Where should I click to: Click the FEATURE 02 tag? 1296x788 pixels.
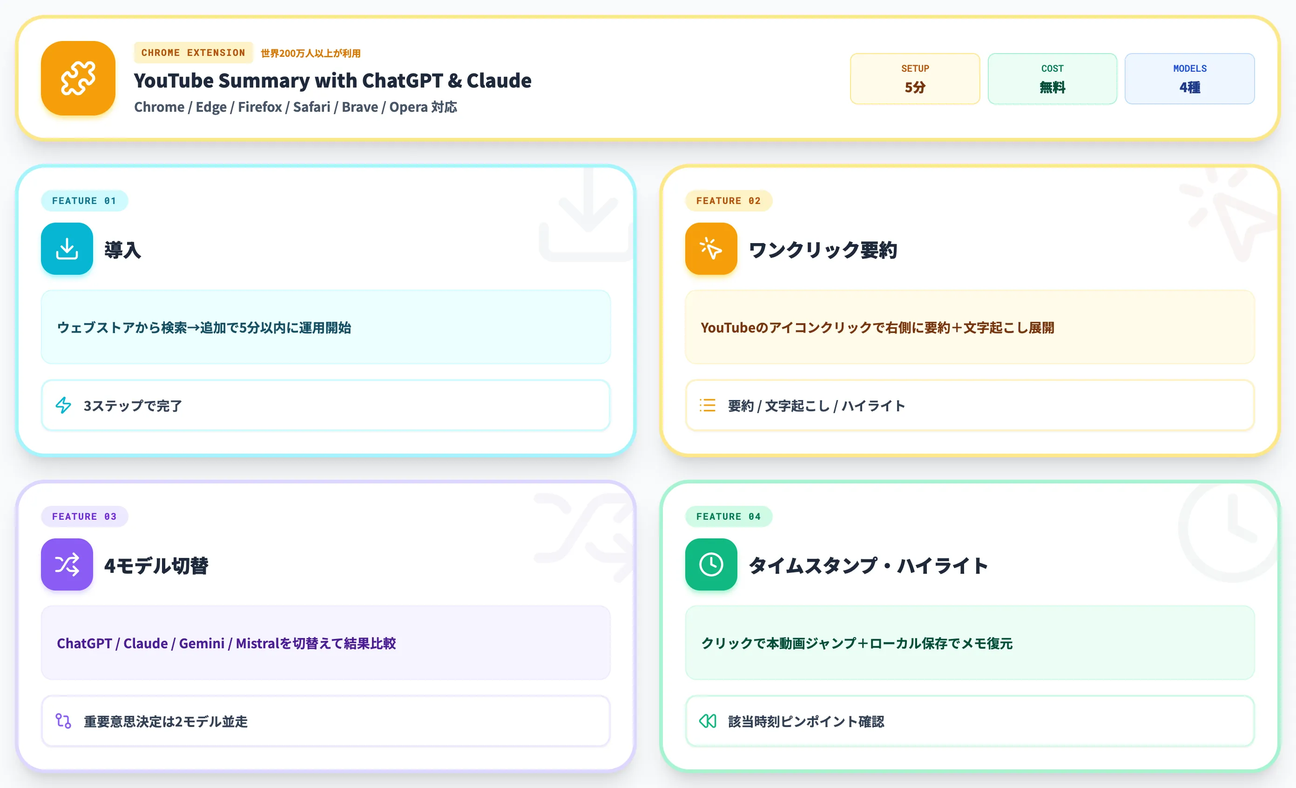click(x=729, y=200)
